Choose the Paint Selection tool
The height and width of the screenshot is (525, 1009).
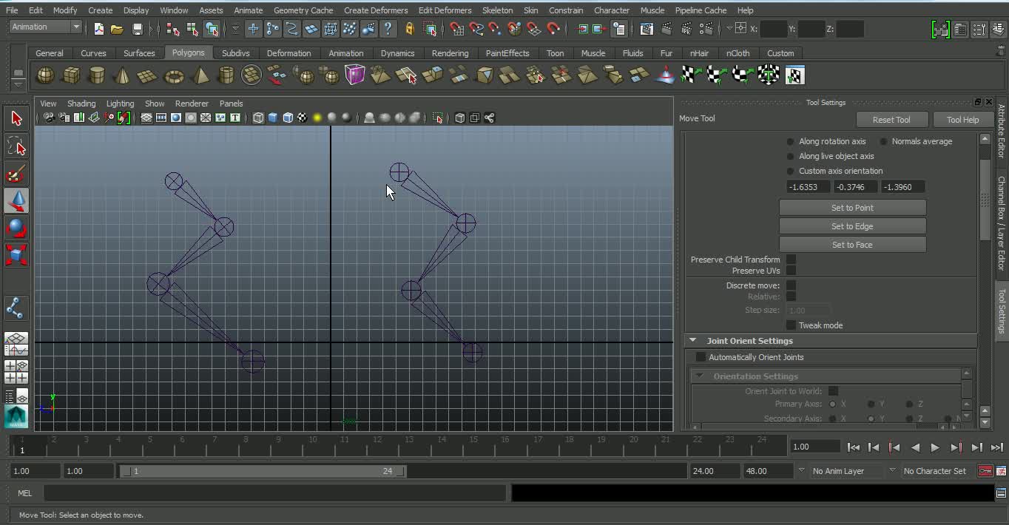pyautogui.click(x=16, y=175)
